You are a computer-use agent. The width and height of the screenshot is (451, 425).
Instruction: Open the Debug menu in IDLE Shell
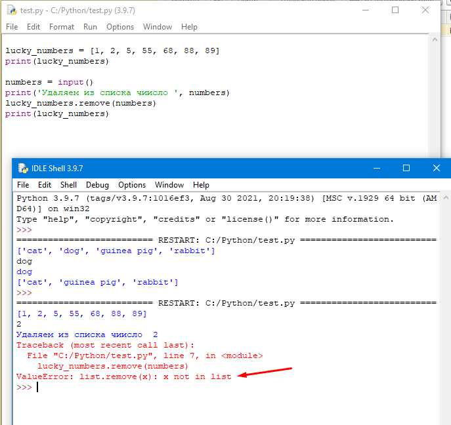pos(97,185)
